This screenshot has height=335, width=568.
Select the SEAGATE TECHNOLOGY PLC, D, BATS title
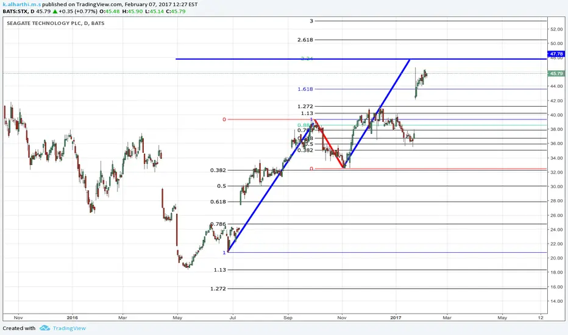(55, 23)
